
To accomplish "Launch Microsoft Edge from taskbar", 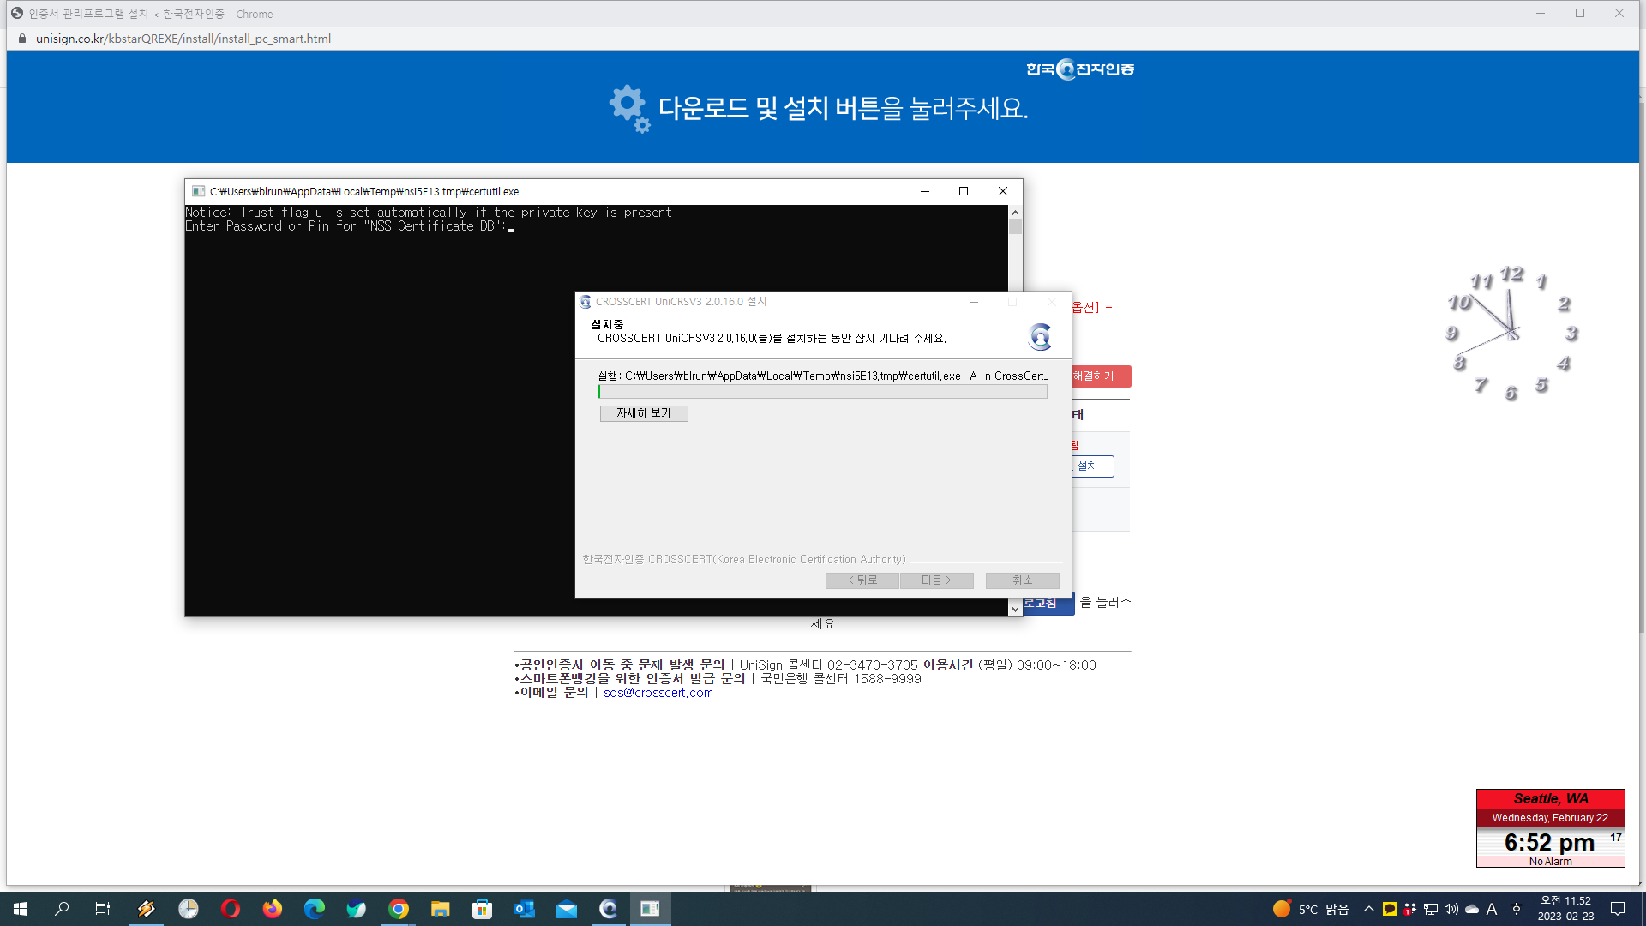I will [314, 909].
